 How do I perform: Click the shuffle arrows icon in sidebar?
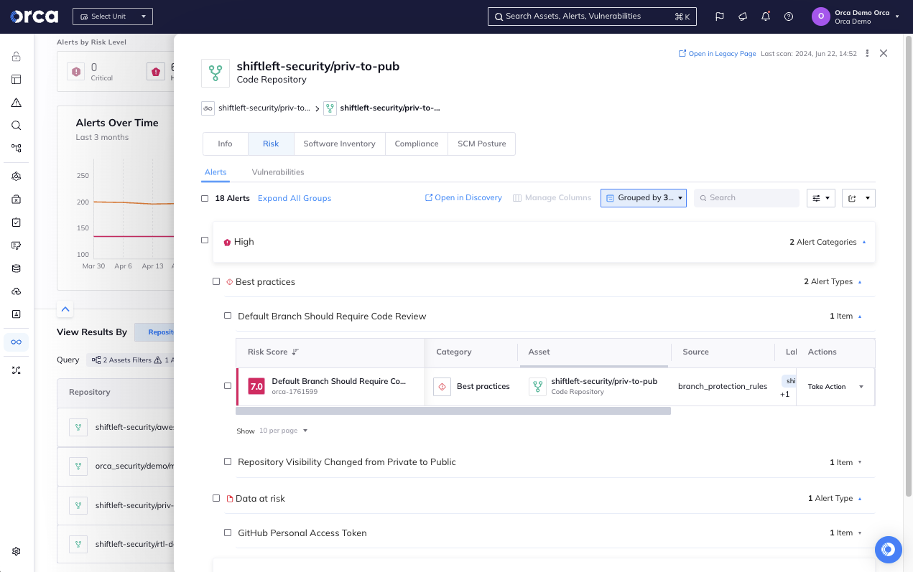(16, 370)
